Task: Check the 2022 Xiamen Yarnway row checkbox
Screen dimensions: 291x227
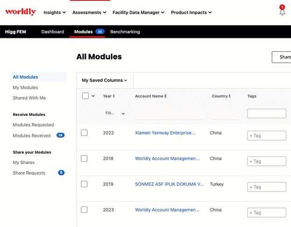Action: [84, 133]
